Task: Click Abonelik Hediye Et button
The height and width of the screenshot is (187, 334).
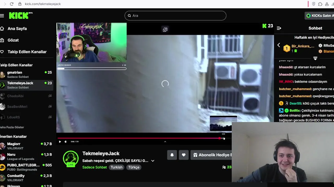Action: click(x=211, y=155)
